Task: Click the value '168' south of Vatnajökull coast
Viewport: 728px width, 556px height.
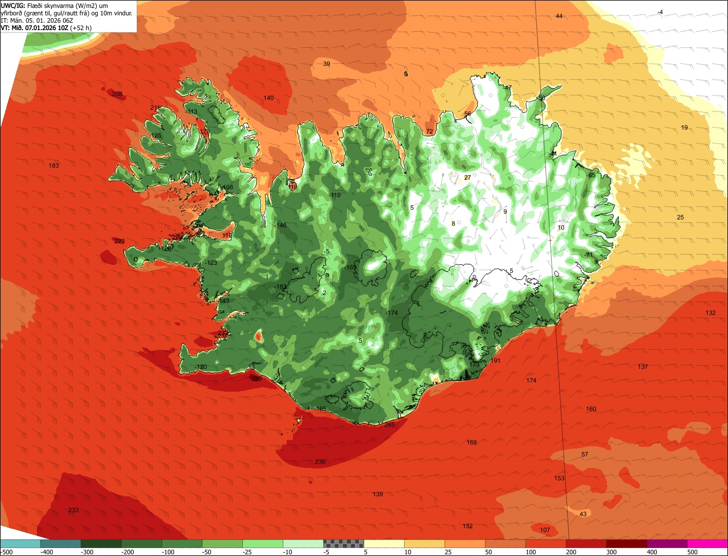Action: point(471,442)
